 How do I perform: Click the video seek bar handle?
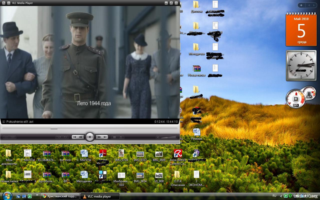pyautogui.click(x=54, y=129)
